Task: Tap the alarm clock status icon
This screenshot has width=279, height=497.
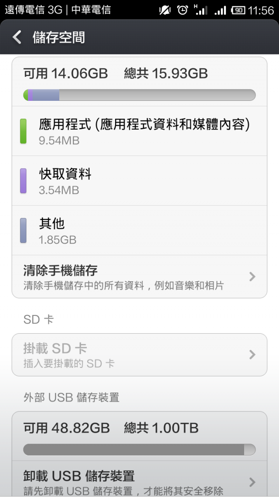Action: pos(183,10)
